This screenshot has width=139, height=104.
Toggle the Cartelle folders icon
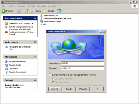click(45, 11)
